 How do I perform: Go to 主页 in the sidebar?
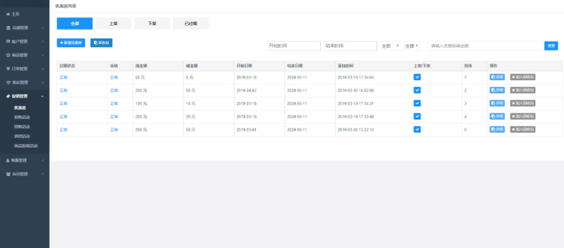[x=16, y=14]
